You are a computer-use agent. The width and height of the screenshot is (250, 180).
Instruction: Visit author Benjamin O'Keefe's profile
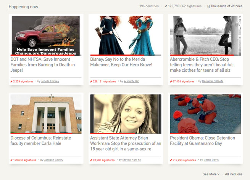coord(213,81)
